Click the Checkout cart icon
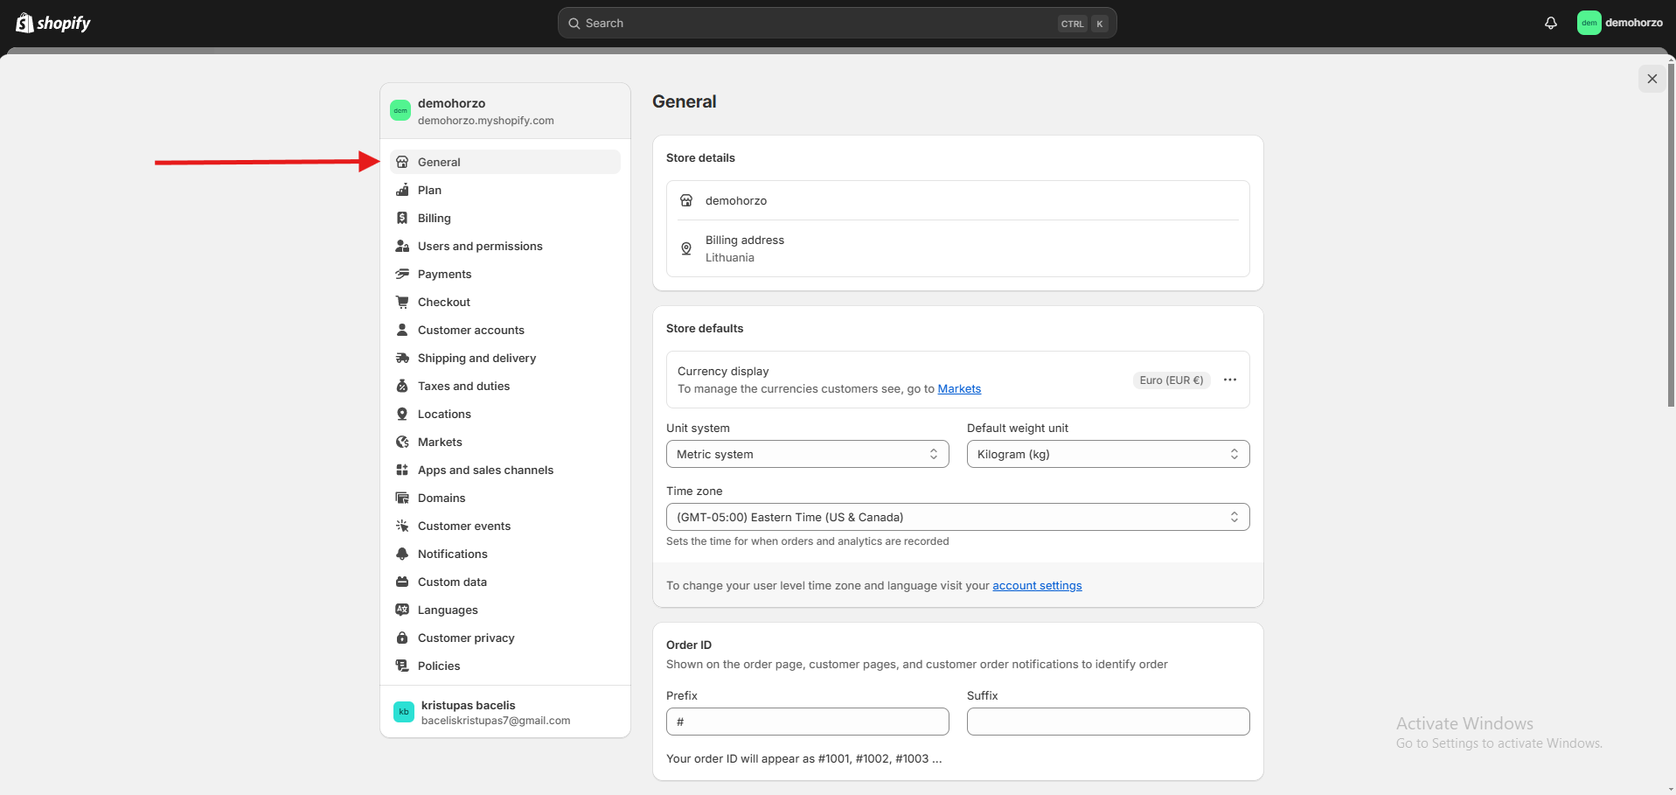The image size is (1676, 795). click(402, 302)
